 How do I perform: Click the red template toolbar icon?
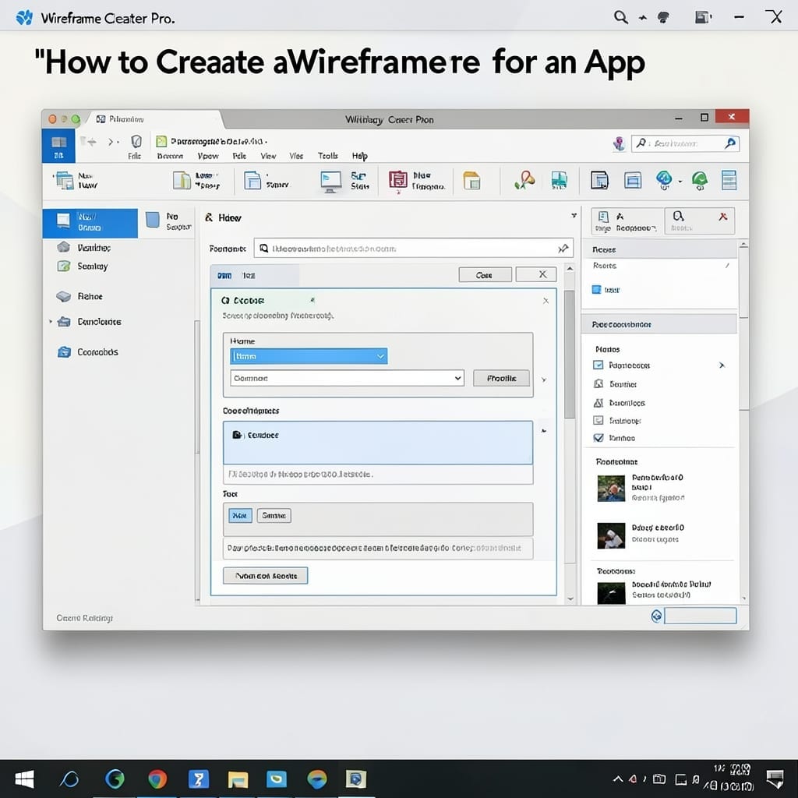[398, 180]
